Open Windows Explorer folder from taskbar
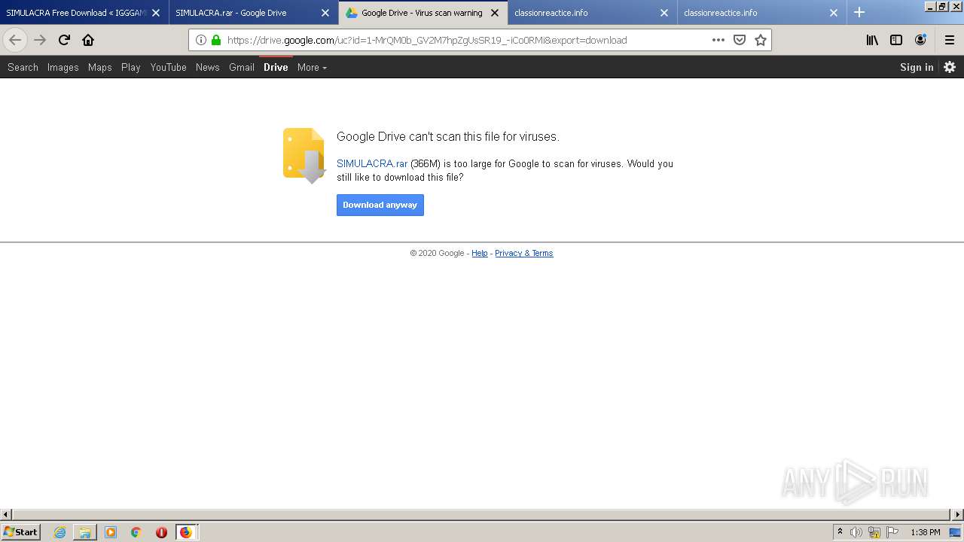Screen dimensions: 964x542 85,532
